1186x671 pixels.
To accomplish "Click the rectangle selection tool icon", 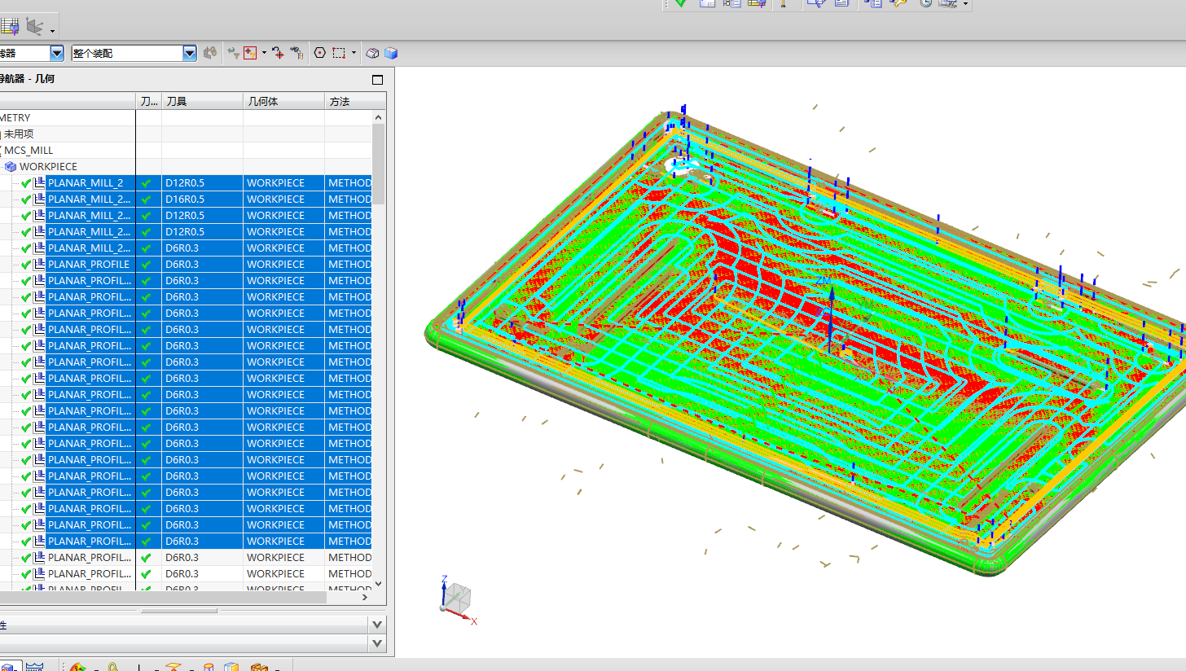I will [x=339, y=53].
